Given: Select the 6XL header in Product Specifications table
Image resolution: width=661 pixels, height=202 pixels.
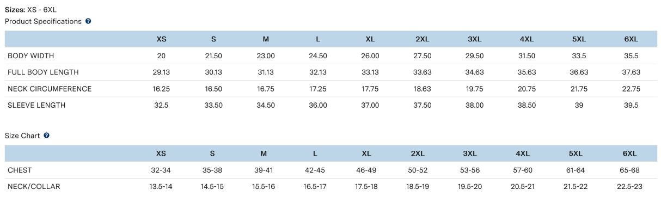Looking at the screenshot, I should (631, 39).
